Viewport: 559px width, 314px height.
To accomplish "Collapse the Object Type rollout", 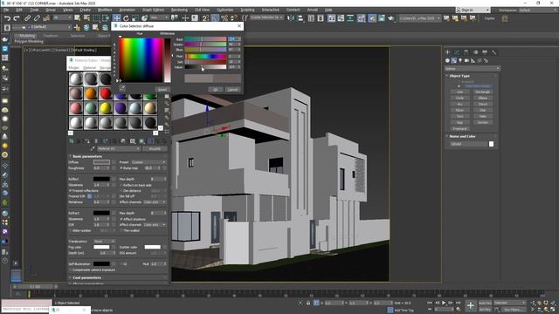I will pos(459,76).
